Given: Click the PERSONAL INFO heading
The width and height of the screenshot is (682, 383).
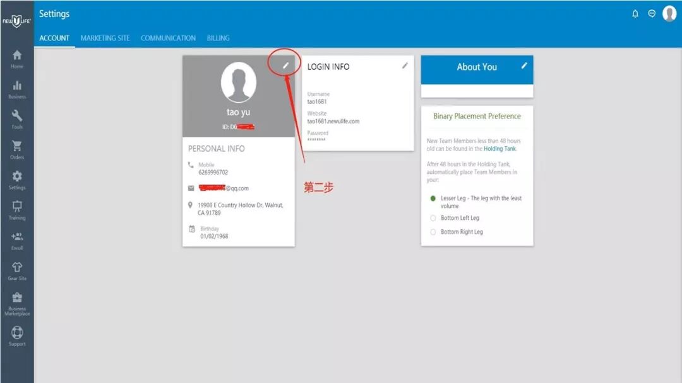Looking at the screenshot, I should tap(216, 149).
